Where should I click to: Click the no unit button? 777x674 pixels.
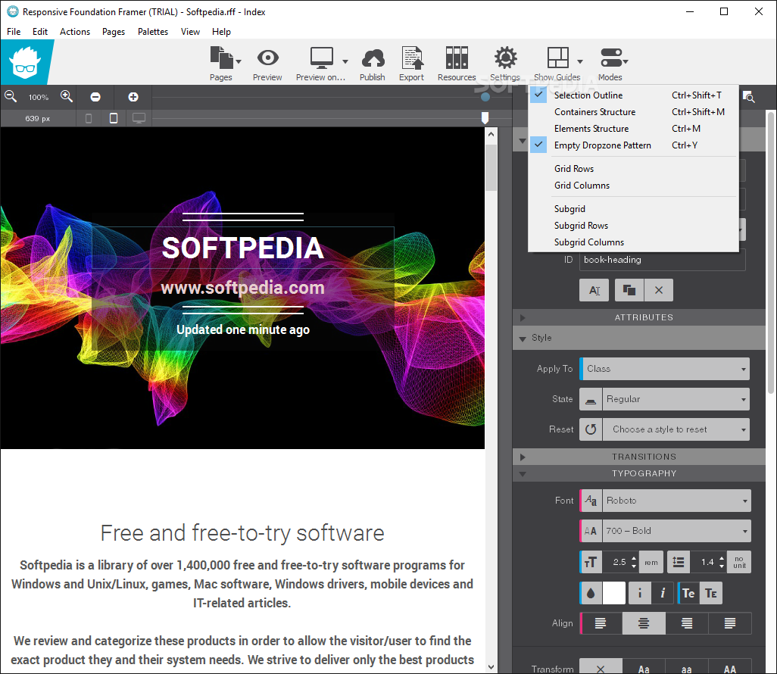(x=739, y=562)
